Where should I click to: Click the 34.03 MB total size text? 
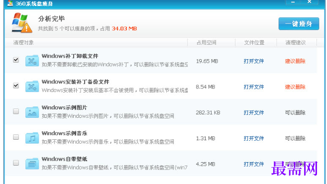124,28
